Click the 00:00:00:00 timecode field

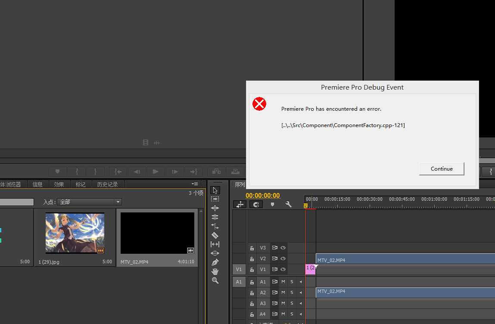pyautogui.click(x=263, y=196)
